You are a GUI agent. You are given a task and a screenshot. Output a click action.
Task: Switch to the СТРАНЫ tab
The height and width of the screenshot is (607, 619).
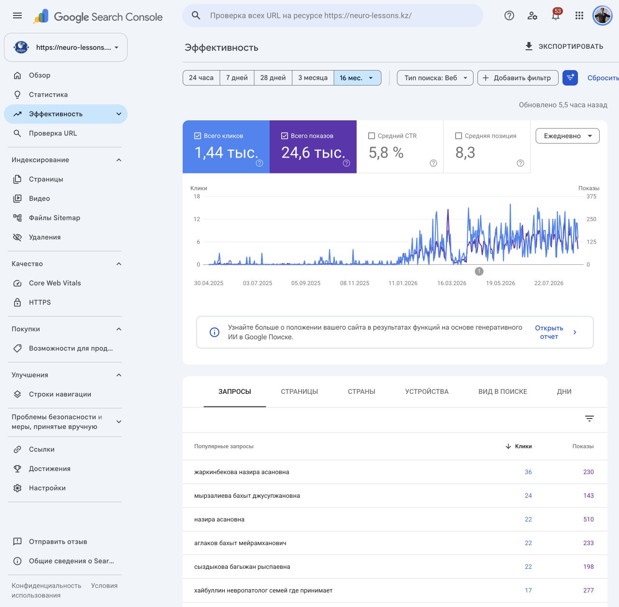[x=361, y=391]
